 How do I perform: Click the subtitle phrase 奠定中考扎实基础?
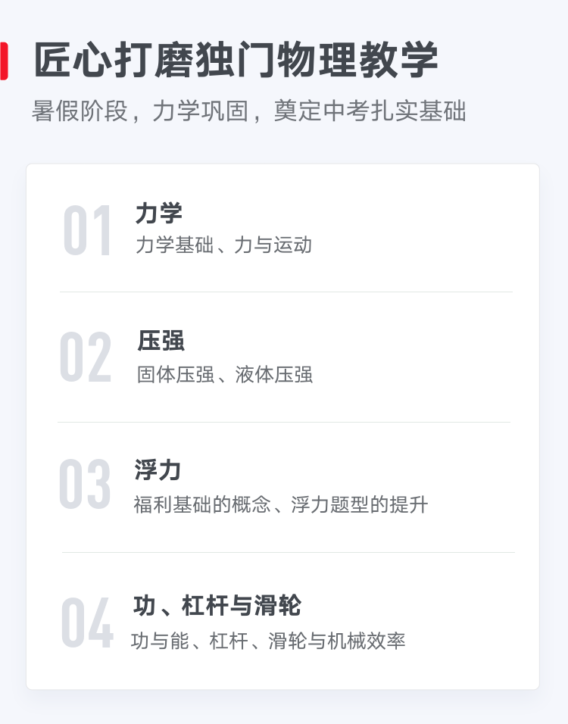coord(370,111)
